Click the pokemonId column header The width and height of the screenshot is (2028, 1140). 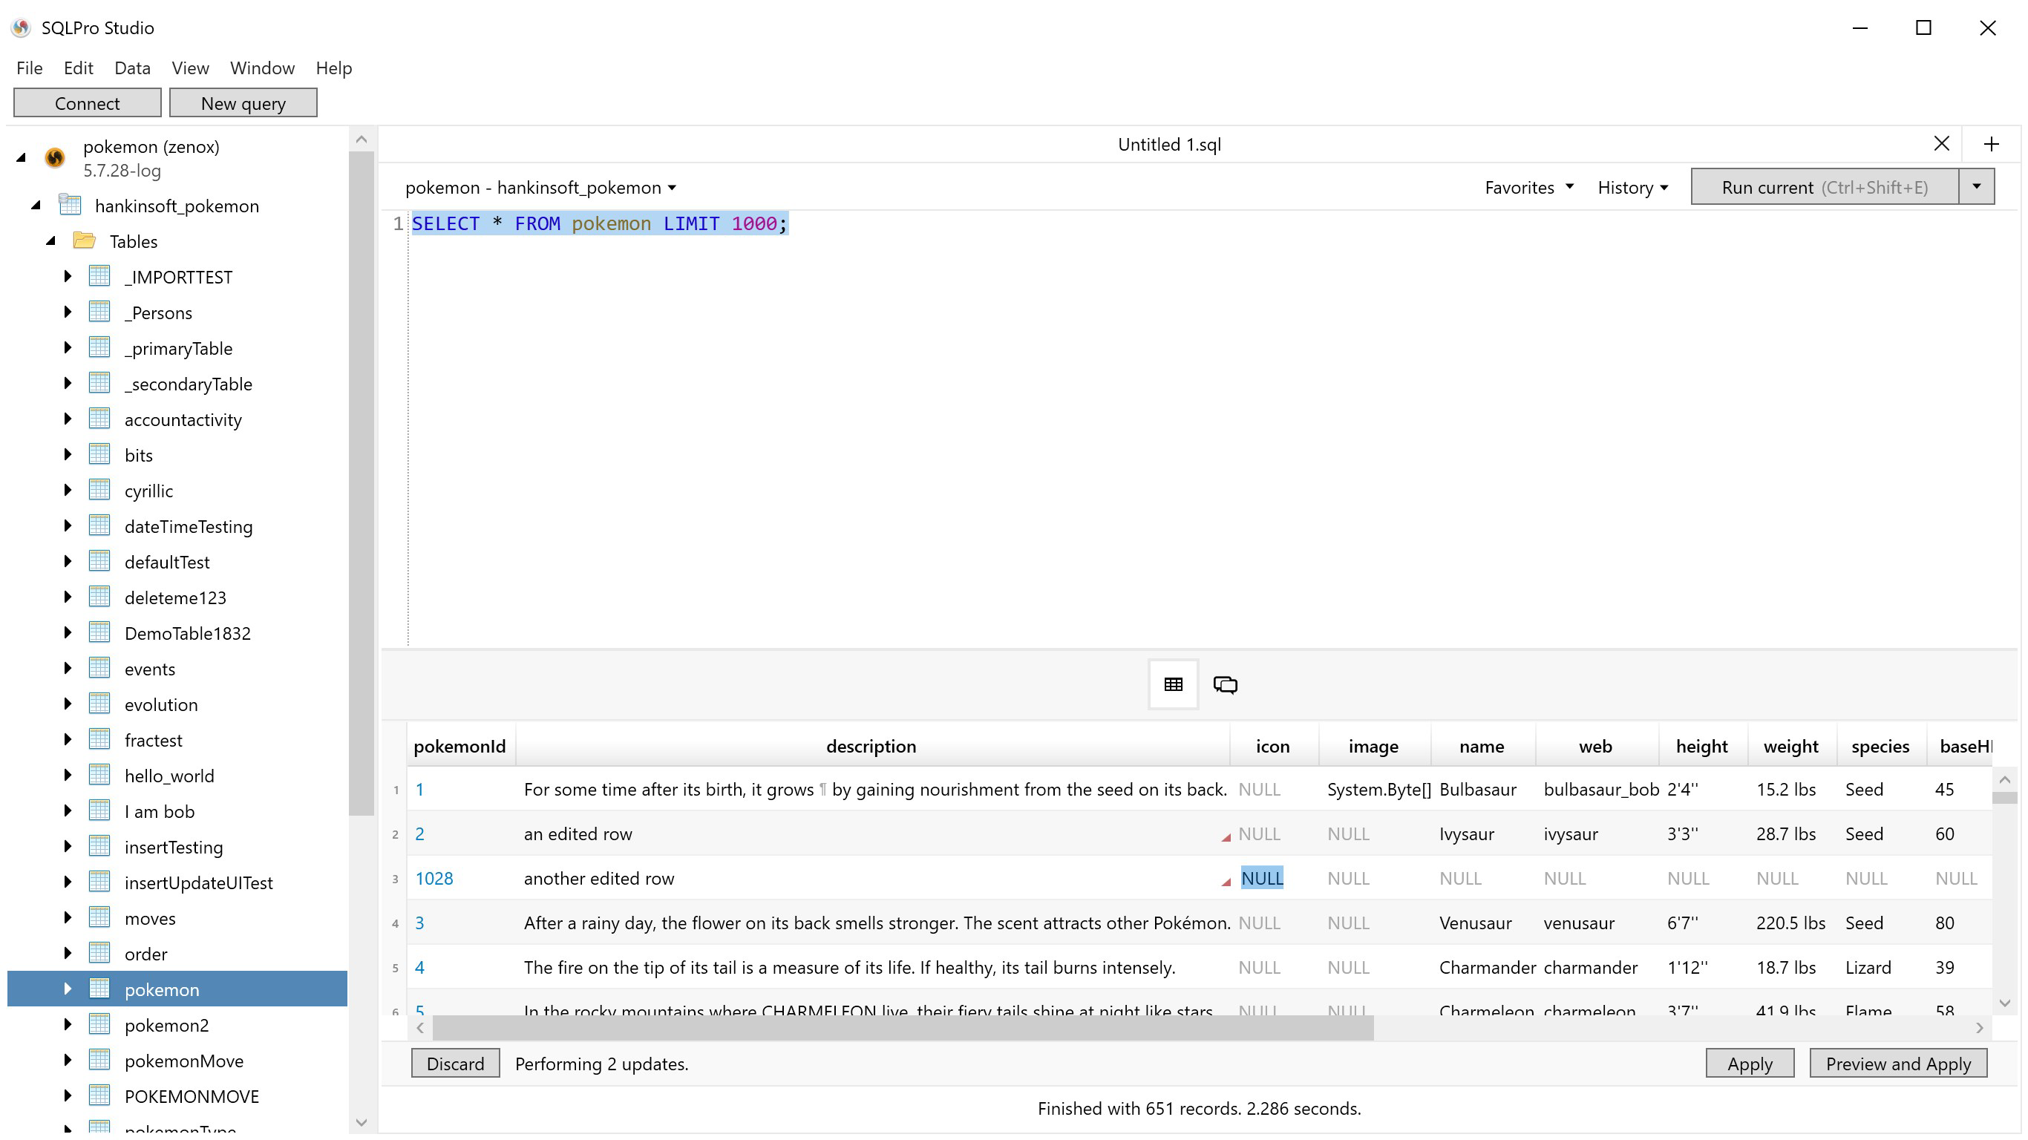(459, 747)
